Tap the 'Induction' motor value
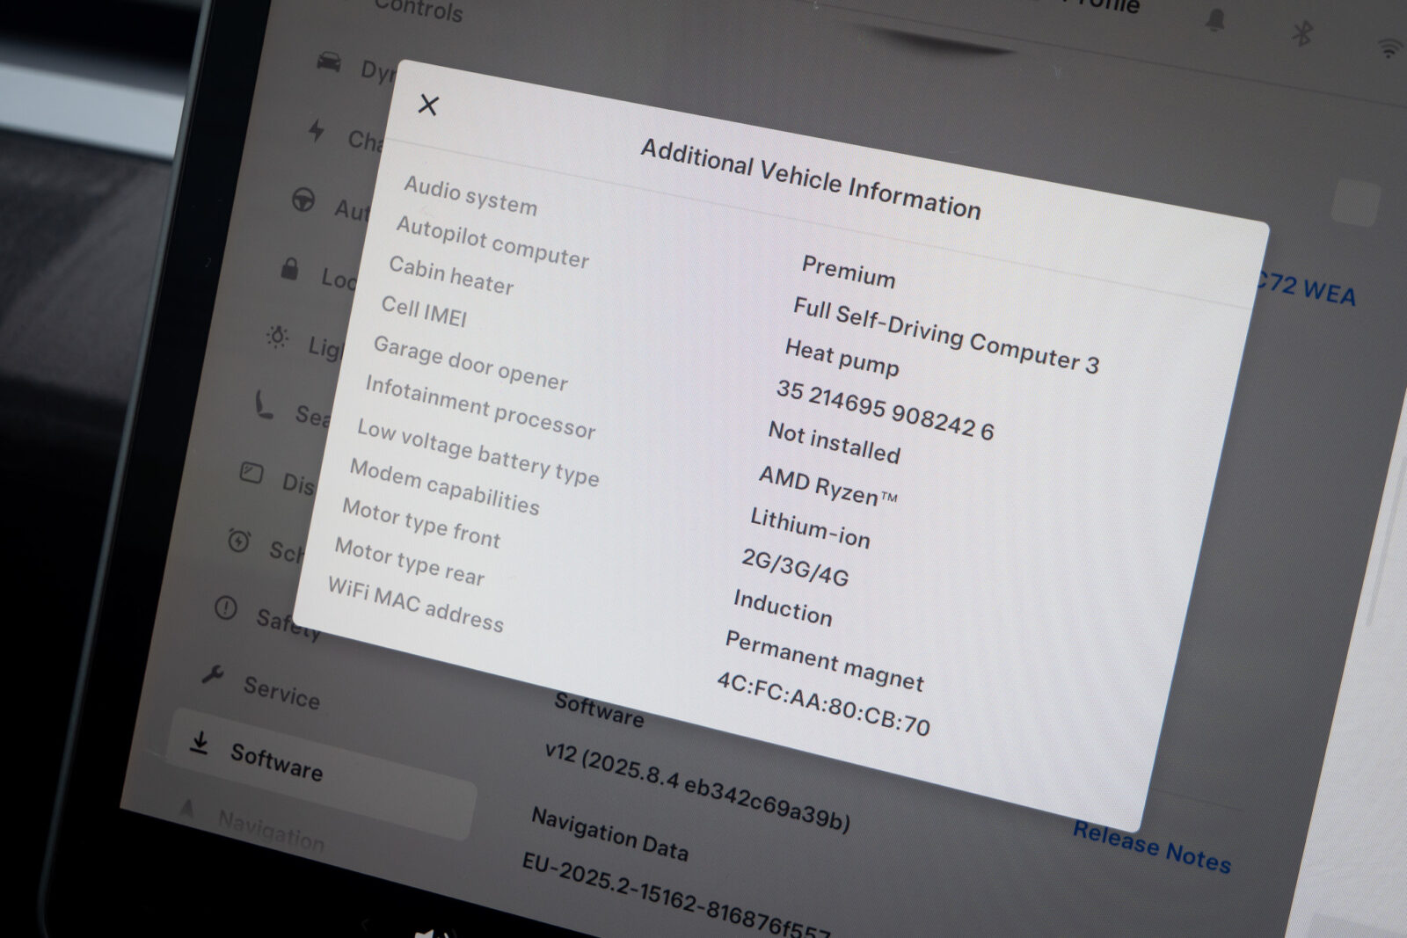The image size is (1407, 938). point(783,607)
